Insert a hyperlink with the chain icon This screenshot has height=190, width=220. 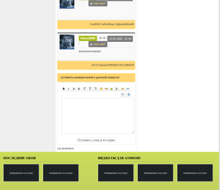tap(106, 89)
